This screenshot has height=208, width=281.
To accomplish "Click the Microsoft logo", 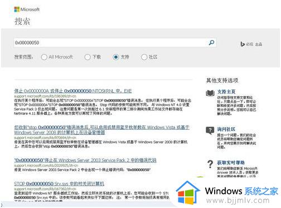I will pyautogui.click(x=27, y=9).
